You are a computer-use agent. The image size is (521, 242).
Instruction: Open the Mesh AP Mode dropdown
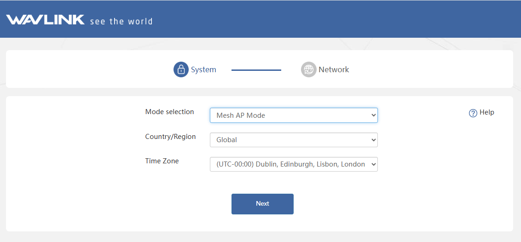(x=294, y=115)
